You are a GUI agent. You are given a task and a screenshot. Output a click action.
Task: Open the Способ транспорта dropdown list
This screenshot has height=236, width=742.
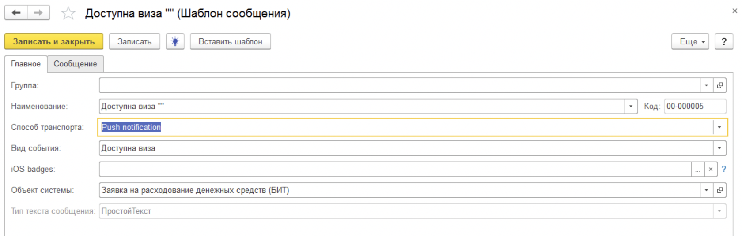(x=719, y=127)
